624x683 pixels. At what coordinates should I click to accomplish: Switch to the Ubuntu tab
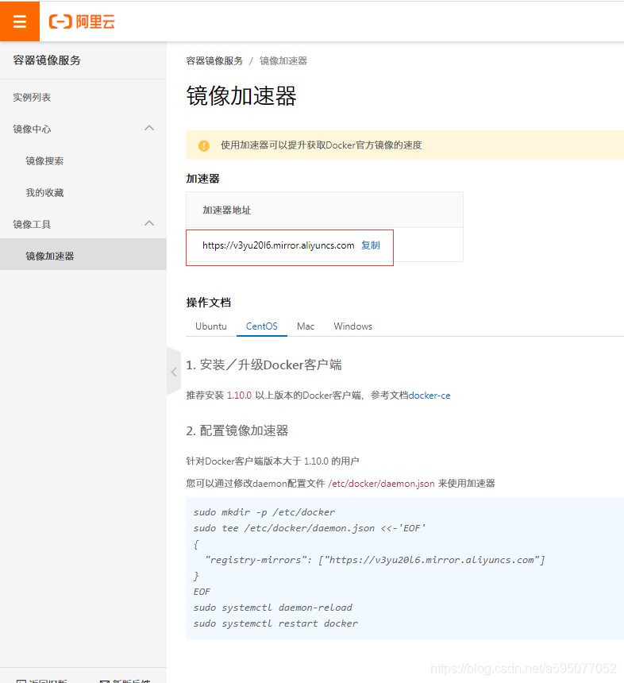[x=210, y=326]
